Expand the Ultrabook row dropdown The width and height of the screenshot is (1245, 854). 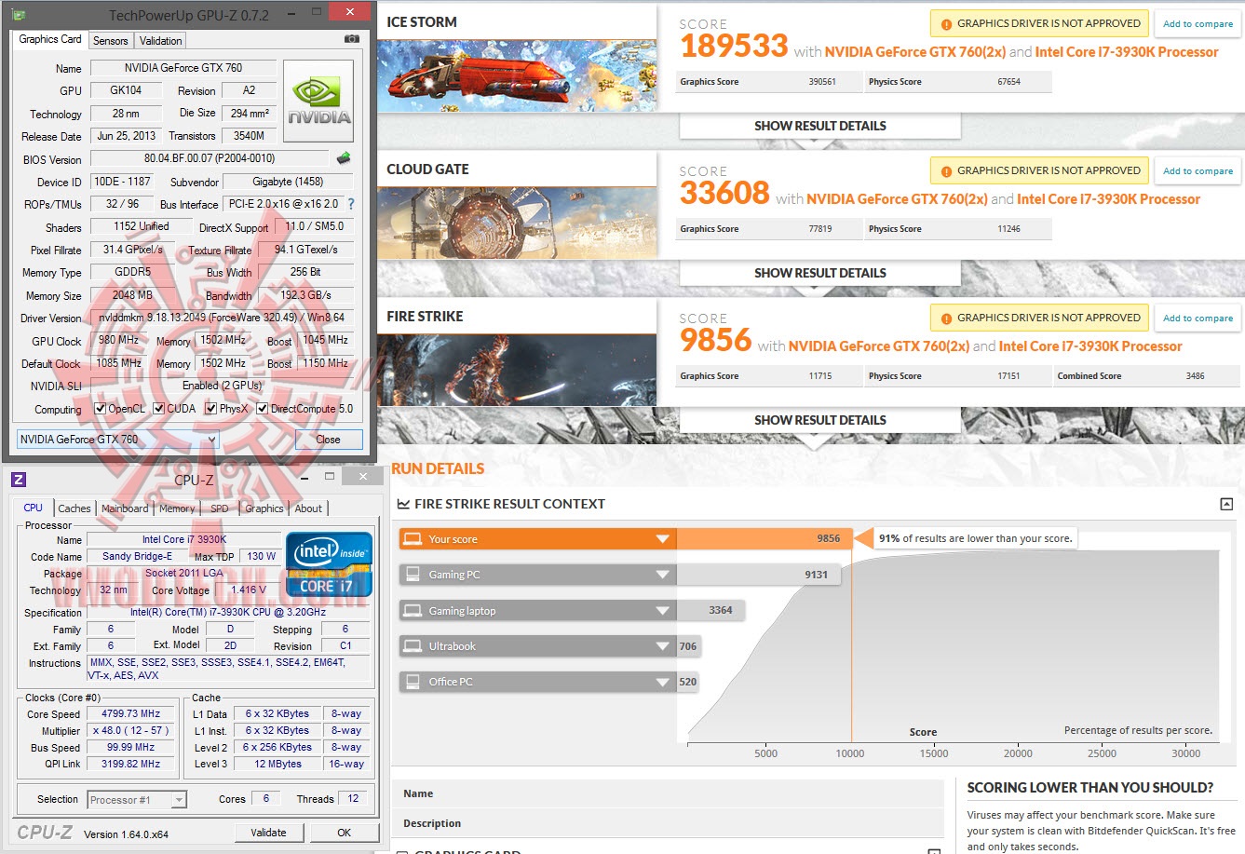point(662,646)
